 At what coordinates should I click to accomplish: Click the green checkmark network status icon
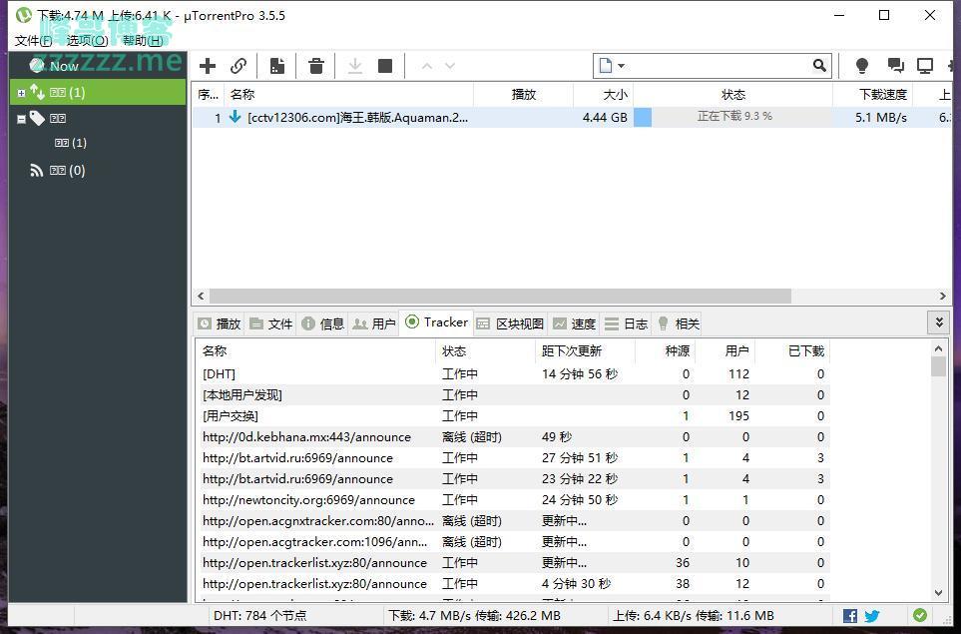[x=919, y=616]
